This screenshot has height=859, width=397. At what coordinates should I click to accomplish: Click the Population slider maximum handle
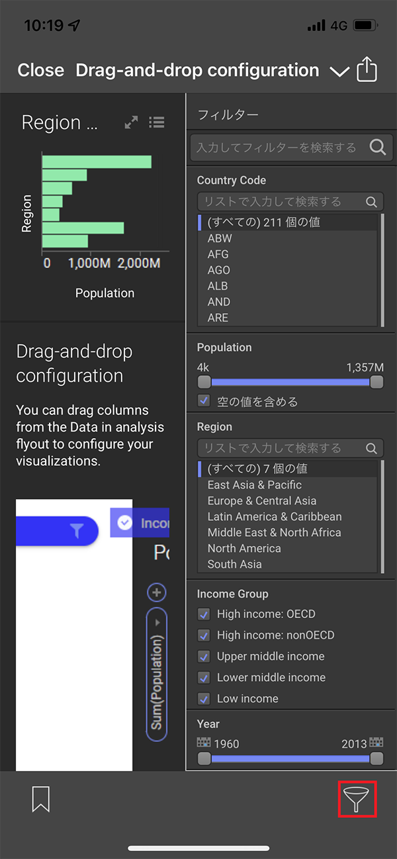[x=376, y=382]
